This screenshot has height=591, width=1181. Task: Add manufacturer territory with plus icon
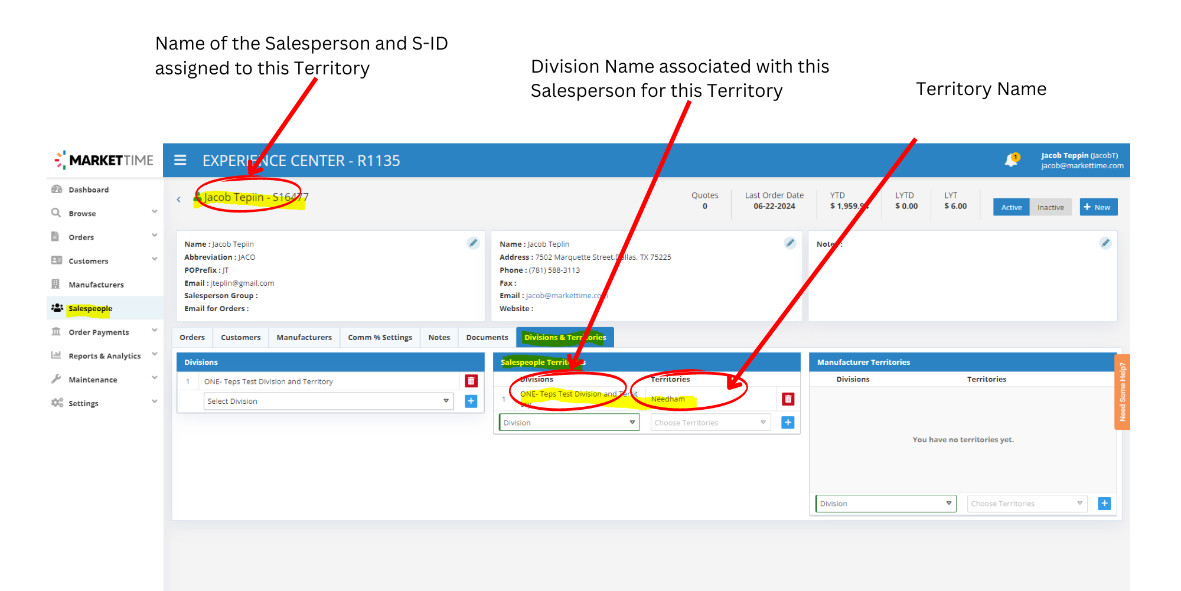click(1104, 504)
